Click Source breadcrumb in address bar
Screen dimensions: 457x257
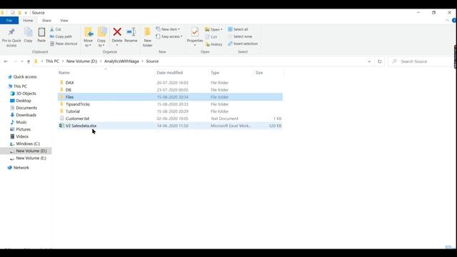[152, 61]
